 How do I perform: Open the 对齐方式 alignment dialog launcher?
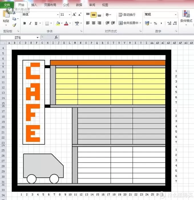(x=140, y=31)
